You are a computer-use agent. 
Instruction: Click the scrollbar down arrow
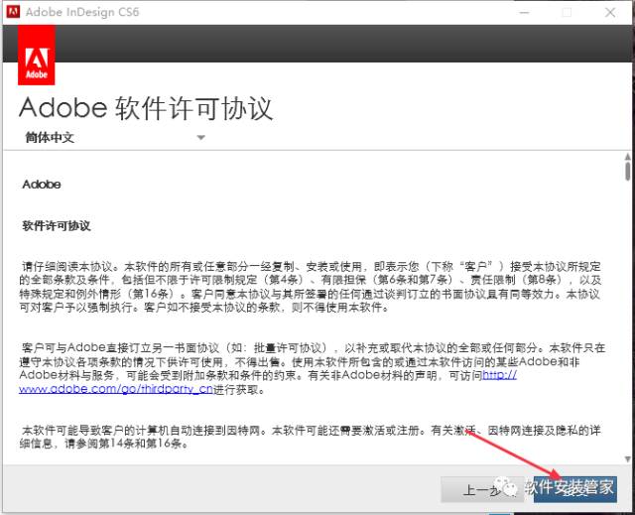point(627,458)
